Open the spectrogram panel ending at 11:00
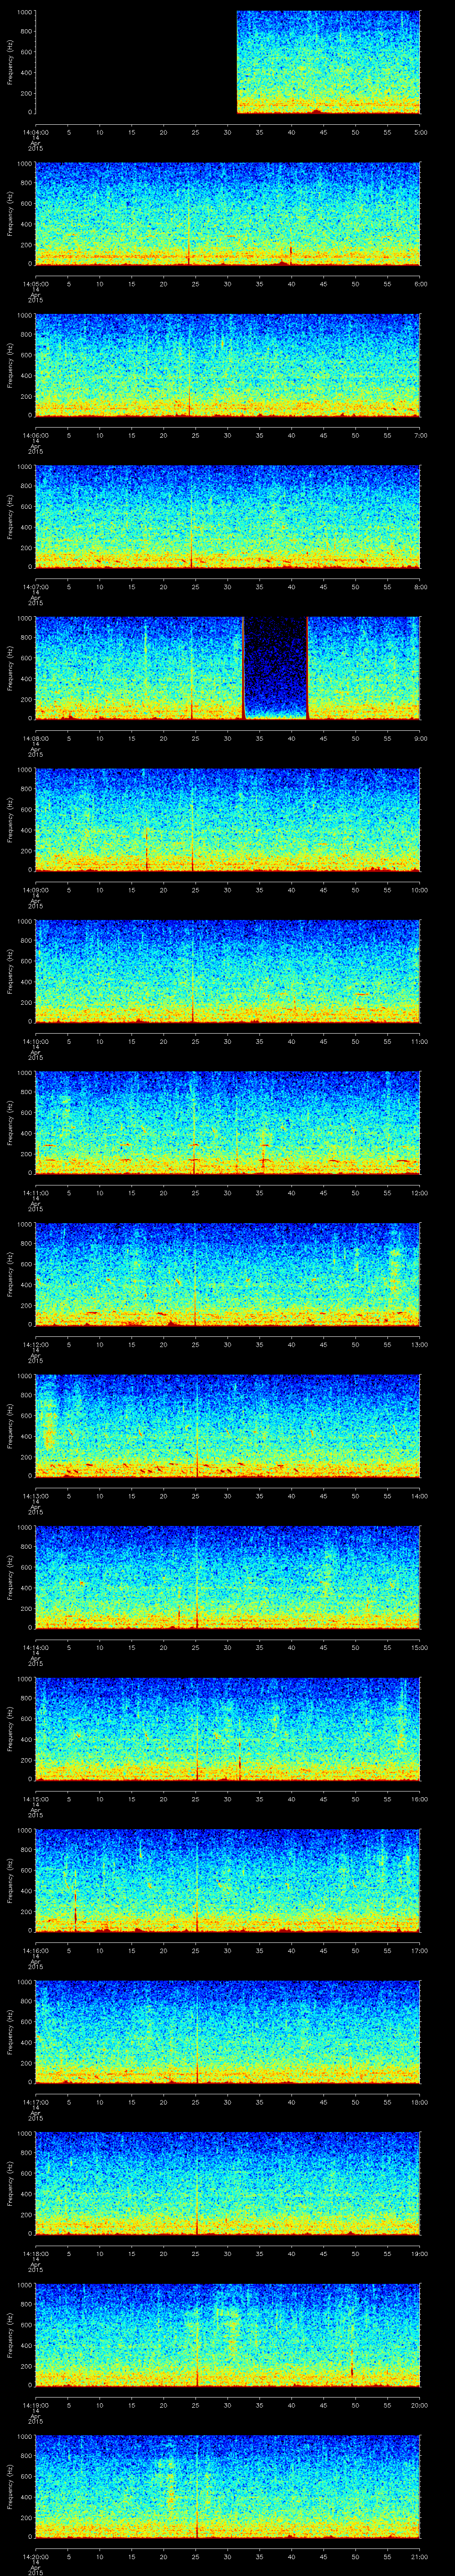455x2576 pixels. 228,971
